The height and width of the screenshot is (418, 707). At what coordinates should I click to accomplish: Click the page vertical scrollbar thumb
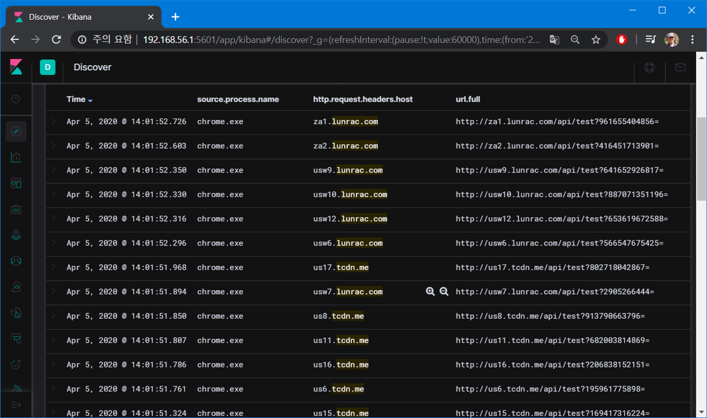(701, 158)
